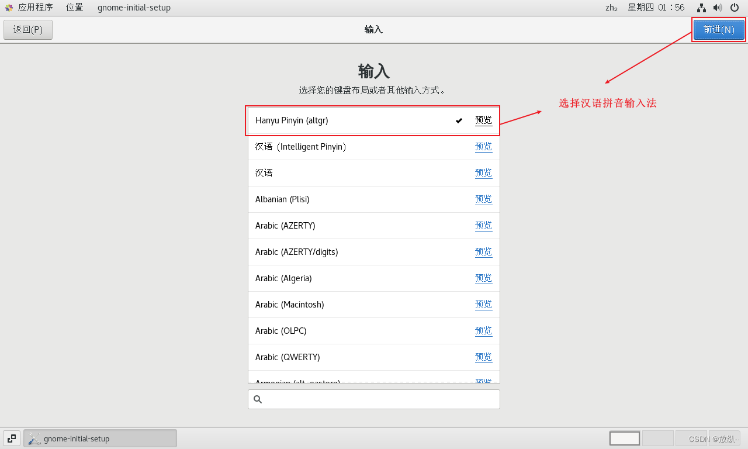Click the magnifier icon in the search field
This screenshot has height=449, width=748.
(258, 399)
